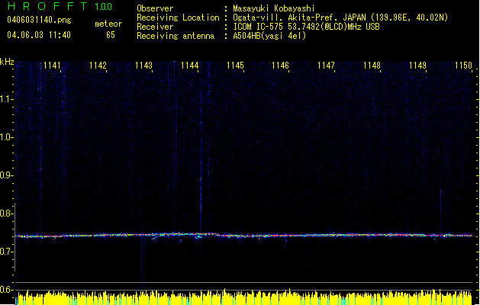Click the observer name Masayuki Kobayashi
This screenshot has width=480, height=305.
(274, 8)
